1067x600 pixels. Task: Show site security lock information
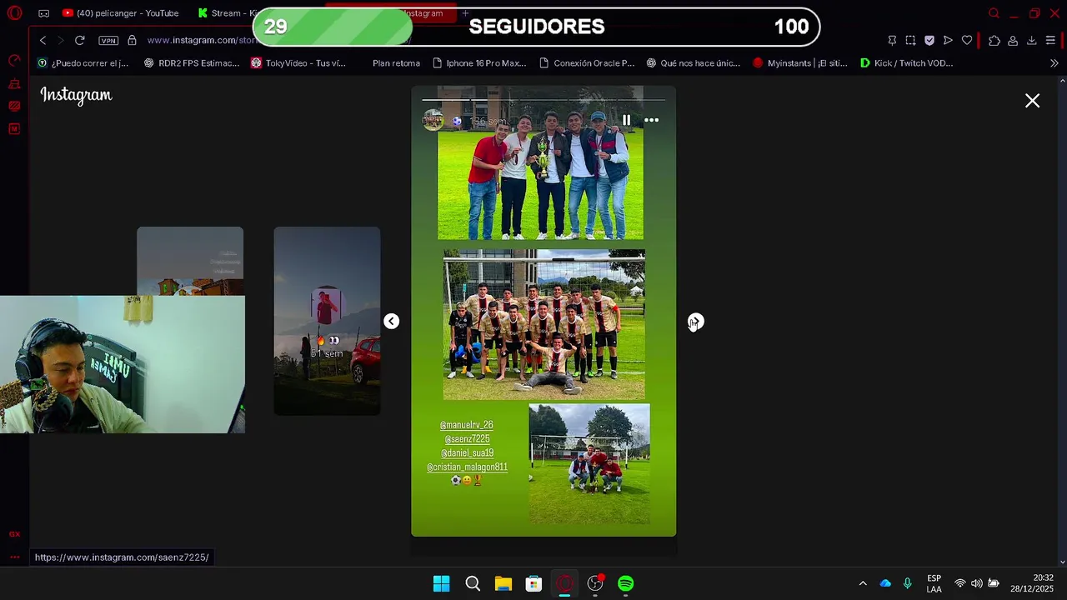(x=132, y=40)
